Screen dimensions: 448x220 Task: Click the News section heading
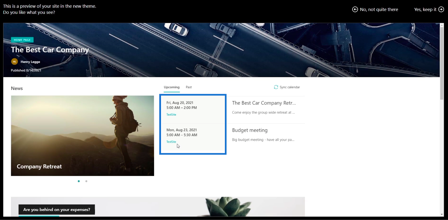coord(17,88)
